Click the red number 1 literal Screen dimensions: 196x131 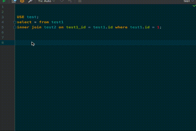point(158,27)
